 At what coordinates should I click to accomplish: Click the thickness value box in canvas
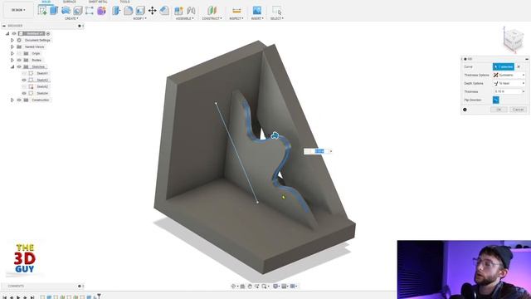(x=316, y=151)
